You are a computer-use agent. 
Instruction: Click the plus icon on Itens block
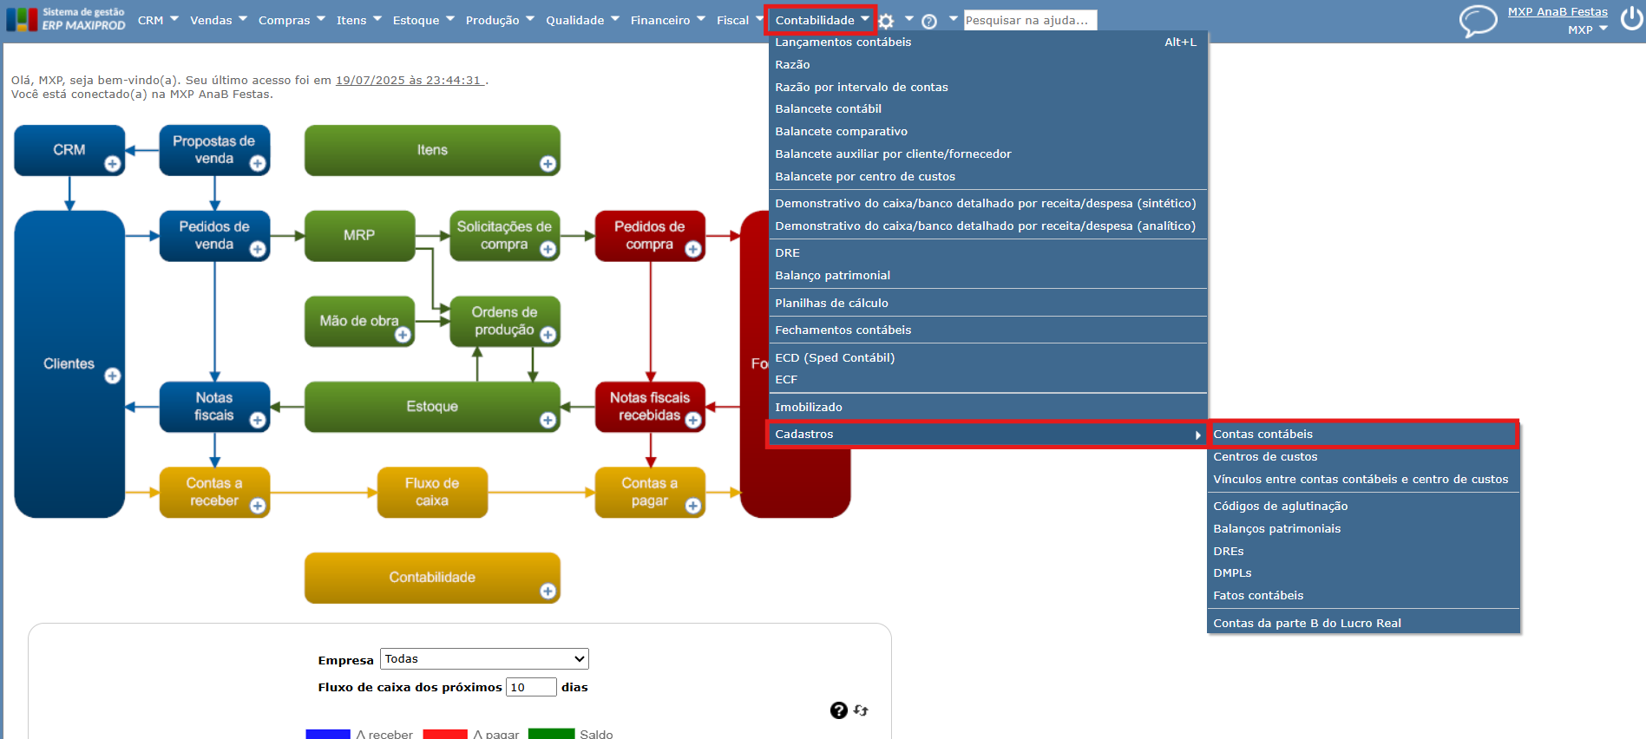[548, 163]
